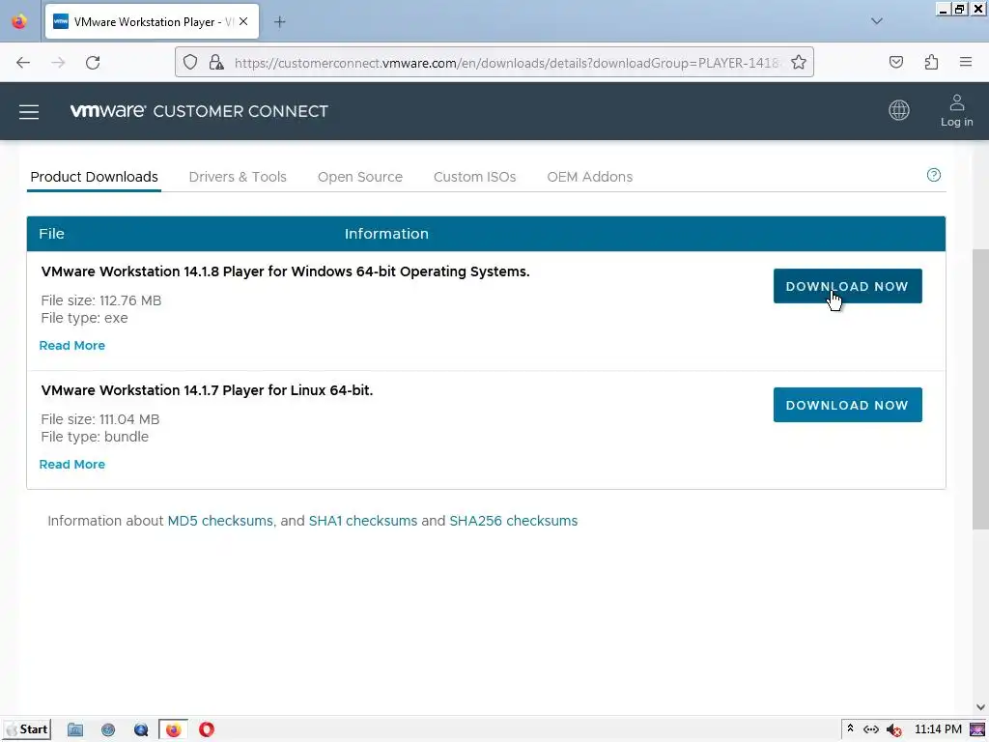Expand the list all tabs chevron
The width and height of the screenshot is (989, 742).
(x=877, y=21)
